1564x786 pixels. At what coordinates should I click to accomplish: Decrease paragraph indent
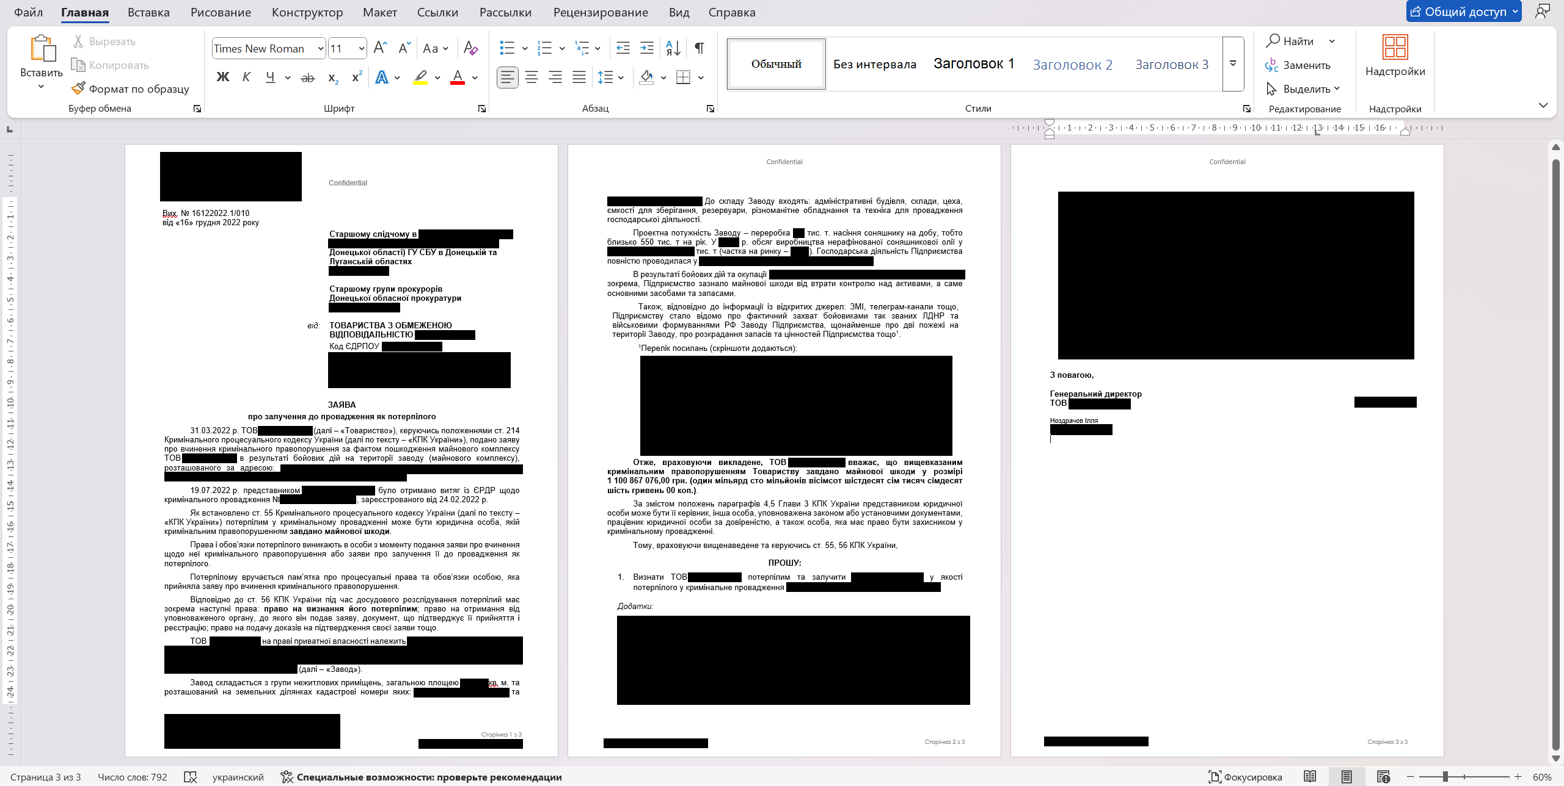point(623,48)
